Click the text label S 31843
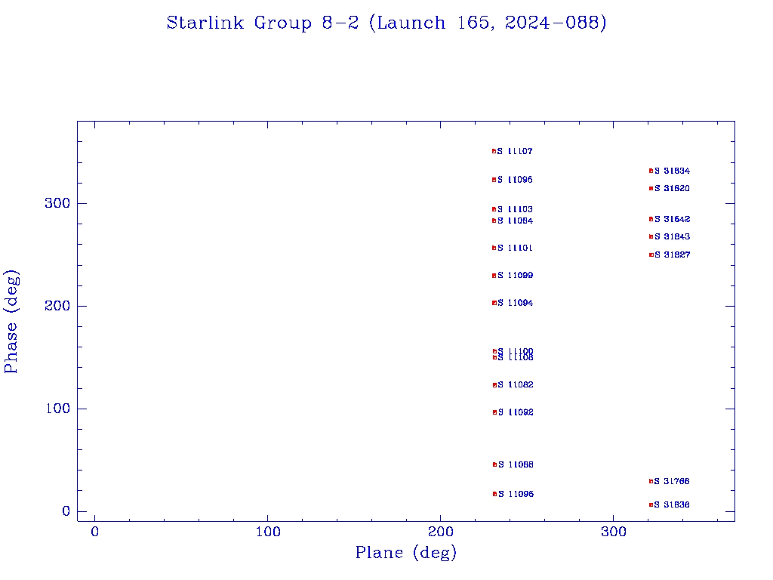 point(673,237)
